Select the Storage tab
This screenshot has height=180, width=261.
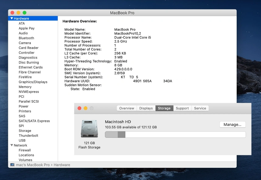coord(164,108)
